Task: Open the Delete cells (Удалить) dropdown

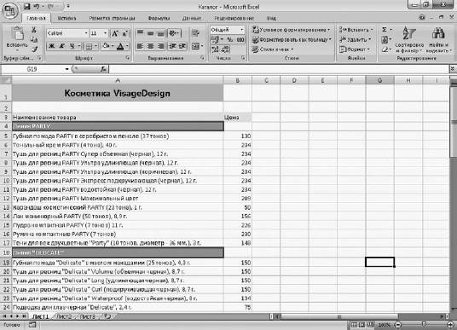Action: [x=355, y=39]
